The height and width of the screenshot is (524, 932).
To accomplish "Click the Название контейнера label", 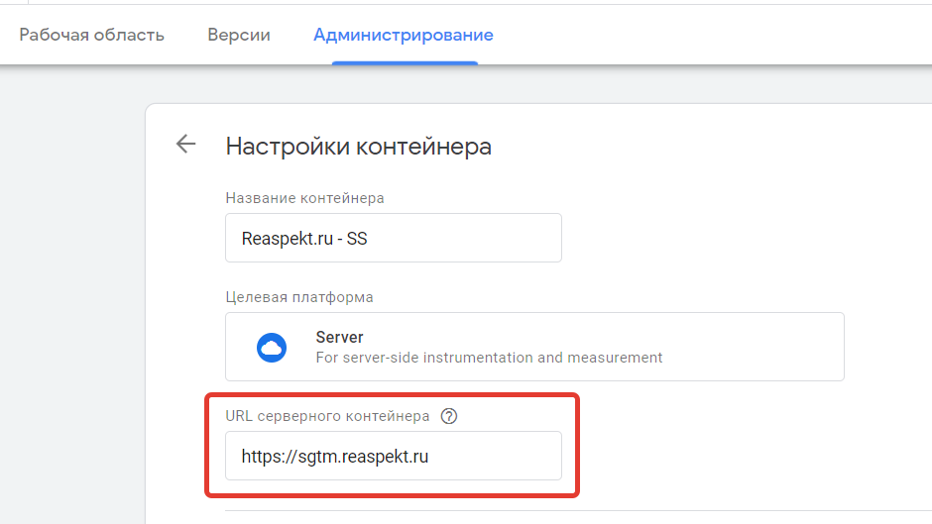I will (304, 198).
